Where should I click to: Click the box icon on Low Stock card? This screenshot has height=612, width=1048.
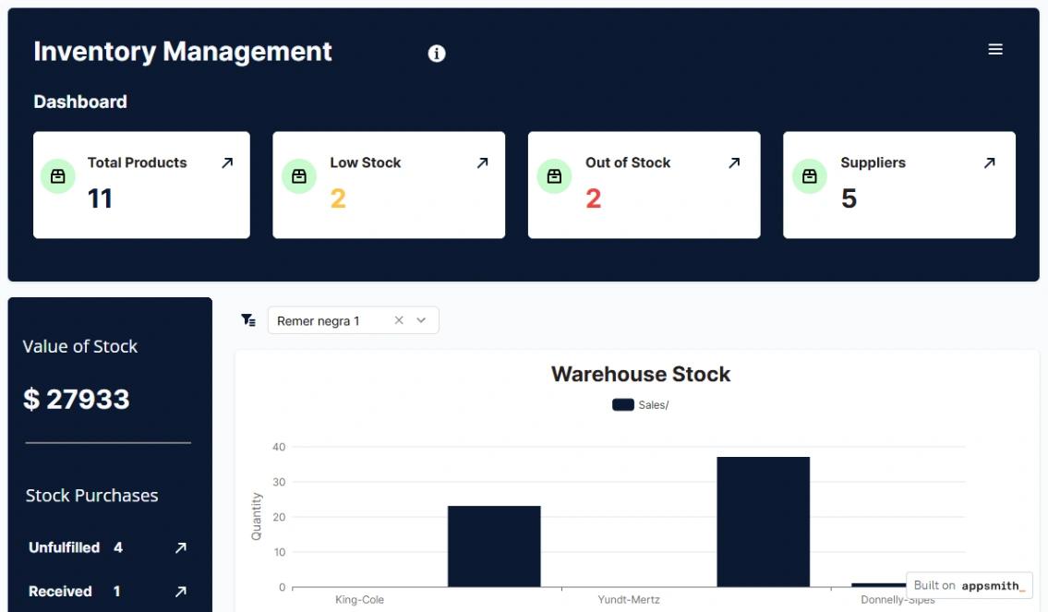pyautogui.click(x=299, y=176)
